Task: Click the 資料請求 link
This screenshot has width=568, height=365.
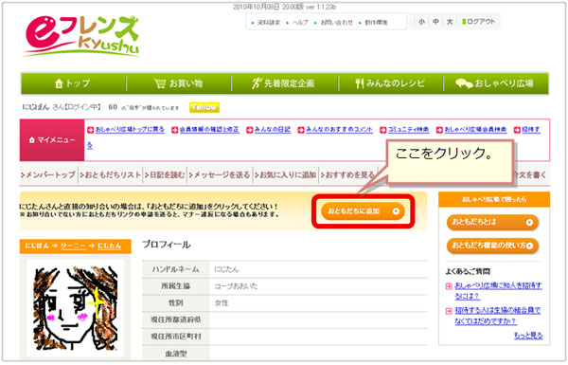Action: pos(269,23)
